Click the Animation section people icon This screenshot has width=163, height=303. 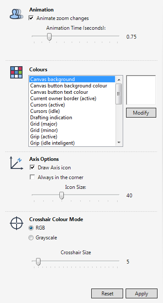(x=17, y=14)
